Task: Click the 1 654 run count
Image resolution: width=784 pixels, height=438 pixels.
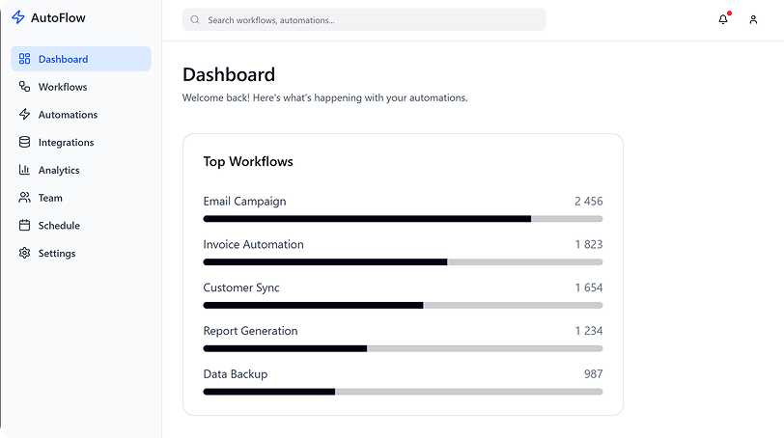Action: click(x=589, y=287)
